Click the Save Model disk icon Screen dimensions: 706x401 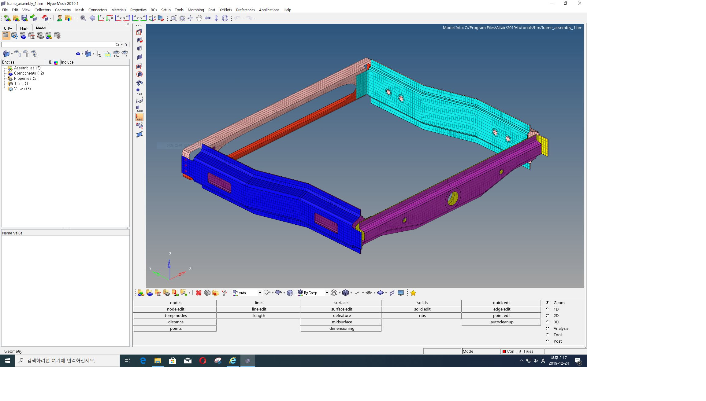(25, 18)
